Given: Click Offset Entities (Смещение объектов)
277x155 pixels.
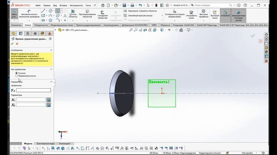Looking at the screenshot, I should 103,15.
